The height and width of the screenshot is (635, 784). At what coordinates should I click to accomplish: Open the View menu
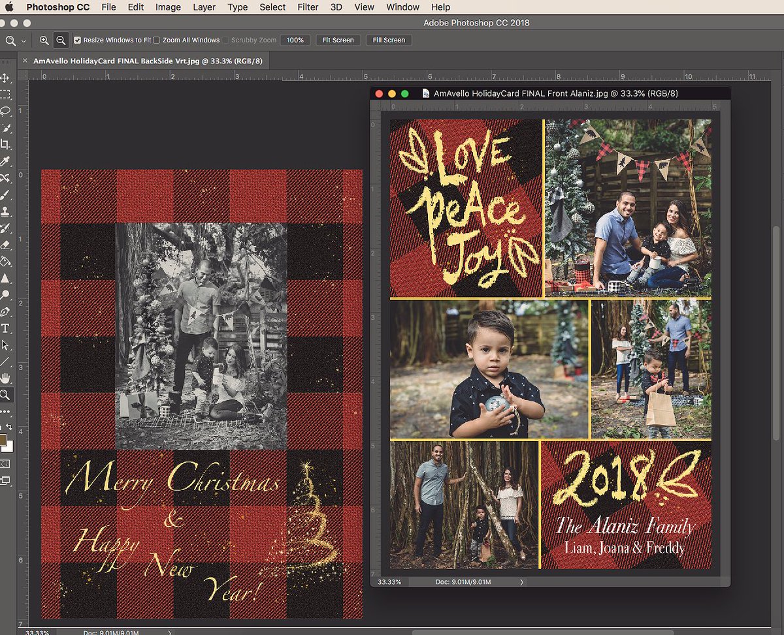click(365, 7)
